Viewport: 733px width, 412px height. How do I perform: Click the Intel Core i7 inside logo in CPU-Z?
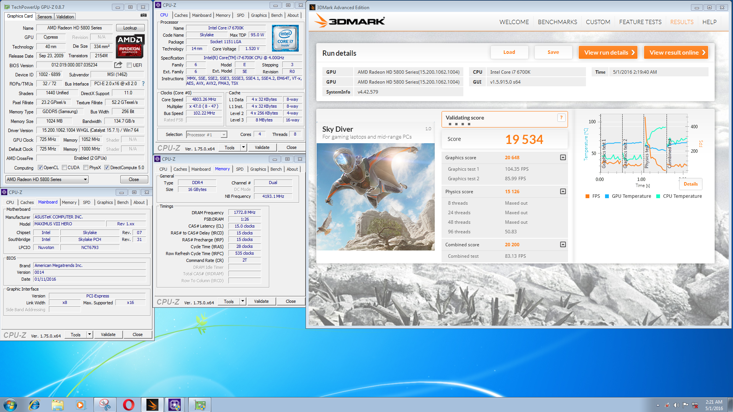point(285,39)
